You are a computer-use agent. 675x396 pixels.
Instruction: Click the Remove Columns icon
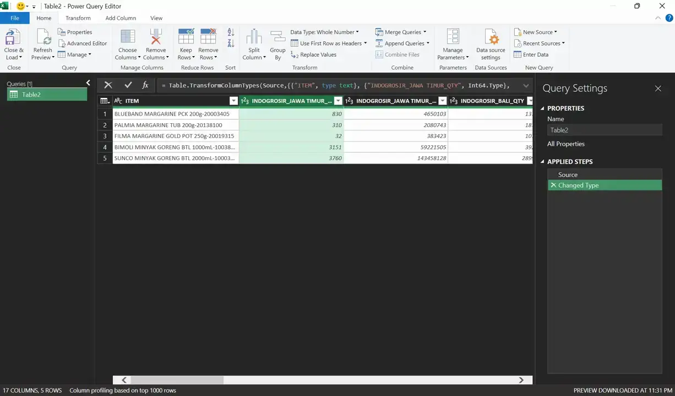point(156,37)
